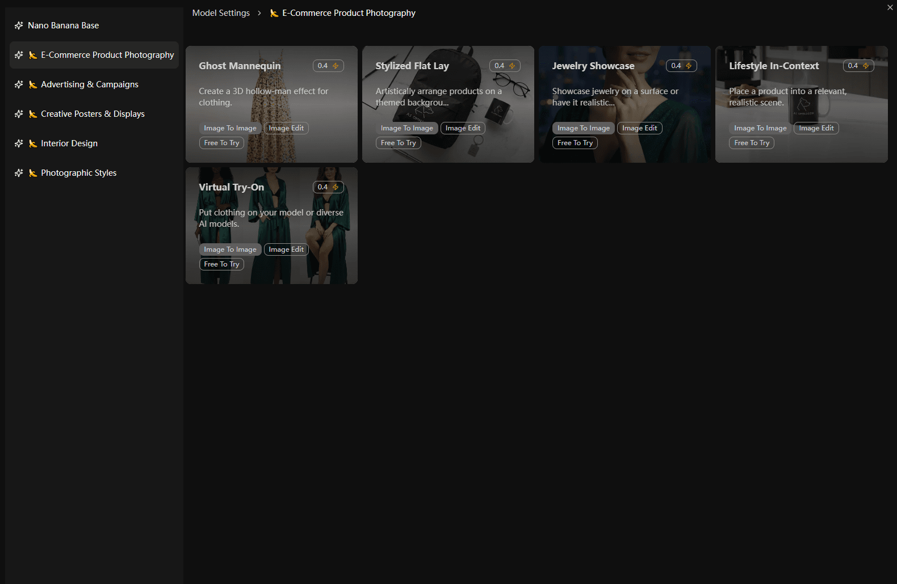Screen dimensions: 897x584
Task: Click the 0.4 lightning badge on Virtual Try-On
Action: pos(328,187)
